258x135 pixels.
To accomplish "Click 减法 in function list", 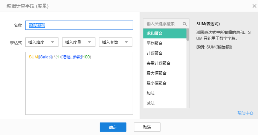I will [x=165, y=103].
